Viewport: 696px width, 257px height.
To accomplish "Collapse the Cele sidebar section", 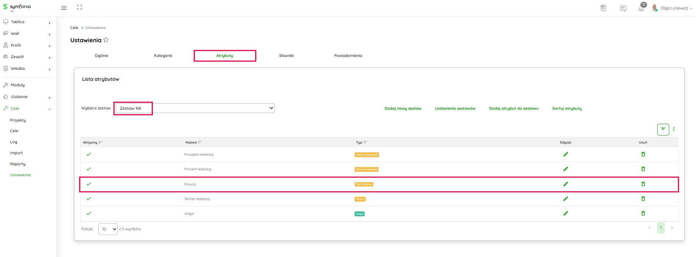I will pyautogui.click(x=49, y=109).
